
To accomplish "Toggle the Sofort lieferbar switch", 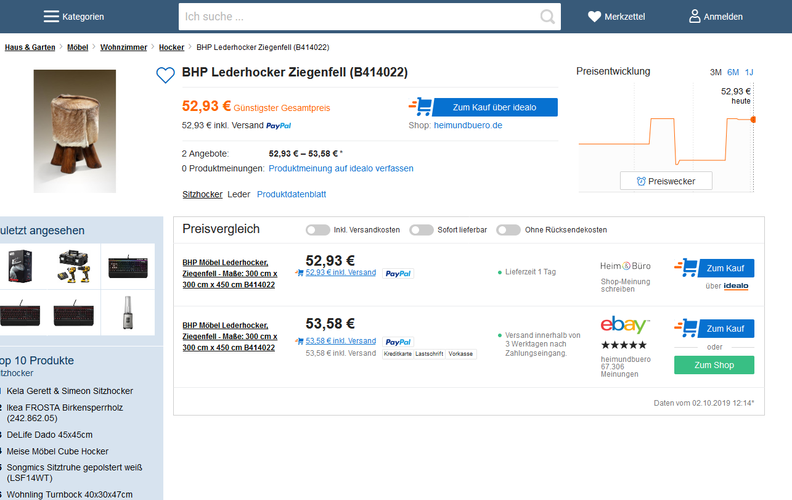I will click(422, 230).
